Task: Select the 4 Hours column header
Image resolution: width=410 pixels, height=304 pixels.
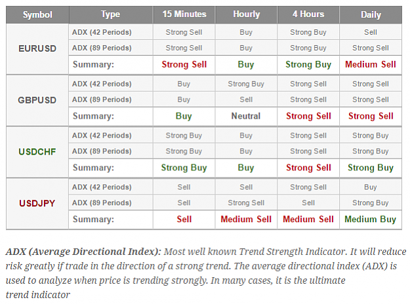Action: point(308,14)
